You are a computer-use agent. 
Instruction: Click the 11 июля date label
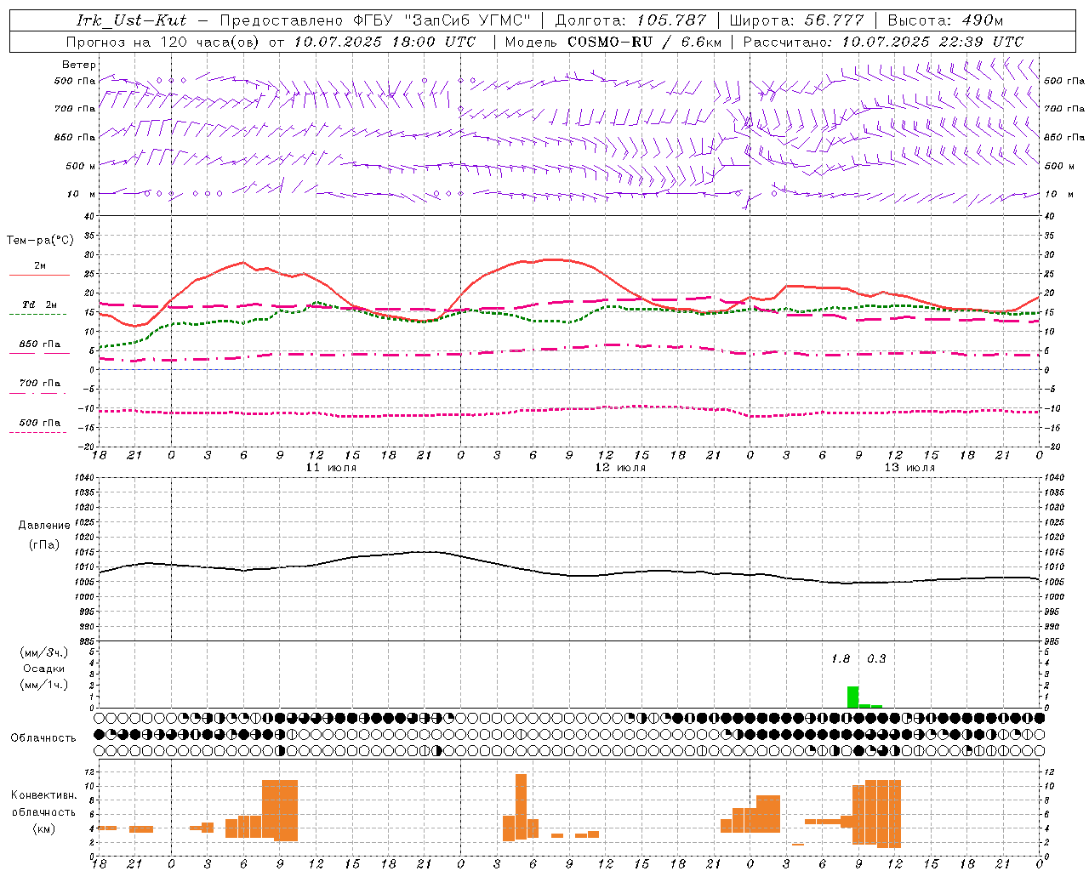331,468
